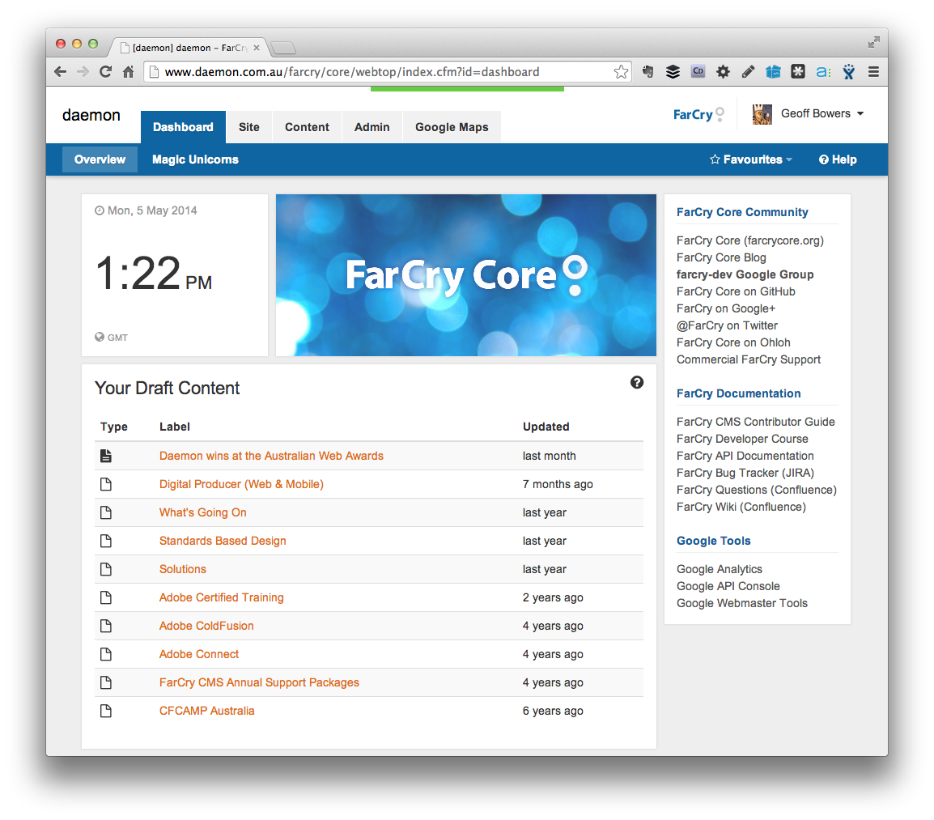Click the Label column header
Viewport: 934px width, 820px height.
point(175,427)
